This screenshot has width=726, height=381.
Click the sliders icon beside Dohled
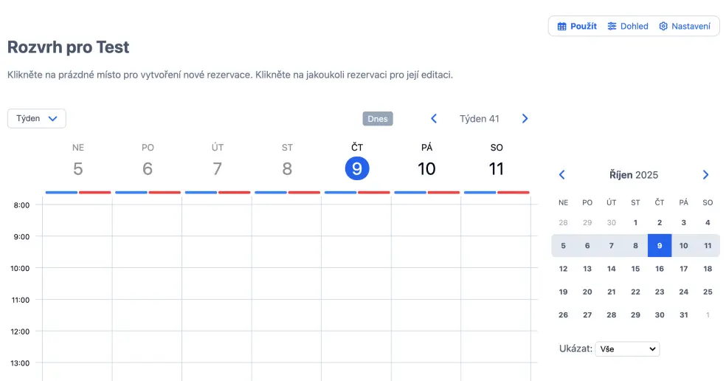pyautogui.click(x=612, y=27)
